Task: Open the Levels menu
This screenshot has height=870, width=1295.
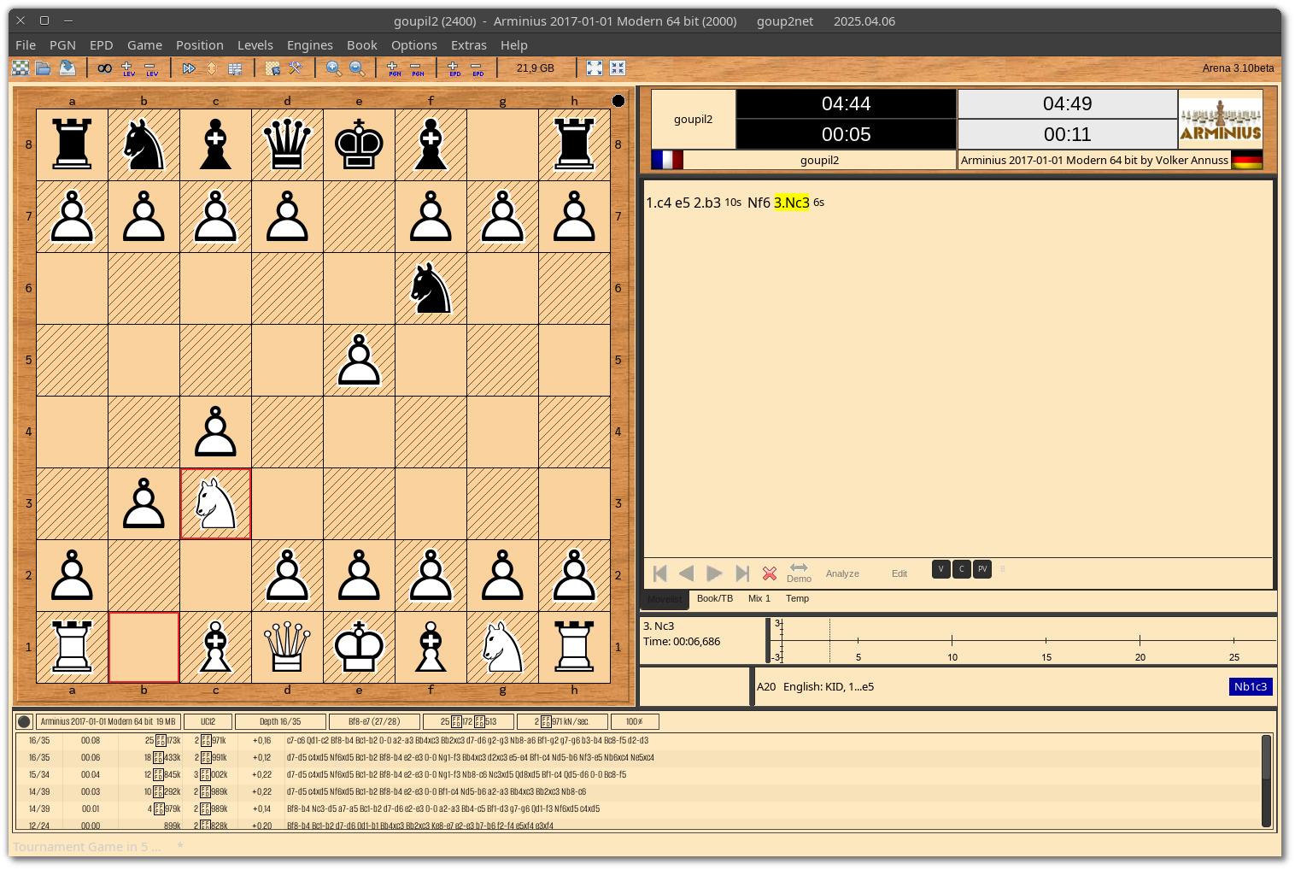Action: coord(255,45)
